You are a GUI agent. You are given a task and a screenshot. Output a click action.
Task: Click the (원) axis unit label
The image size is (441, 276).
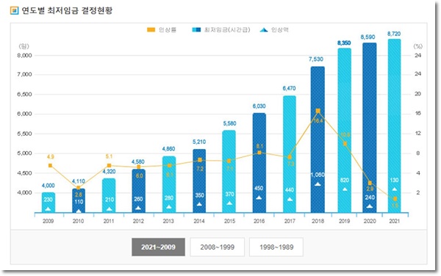[x=24, y=46]
